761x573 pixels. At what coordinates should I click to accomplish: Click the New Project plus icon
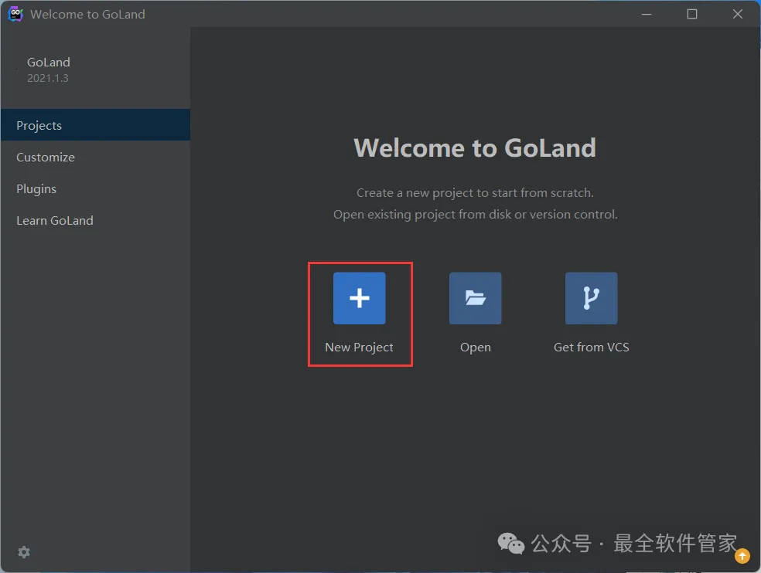359,298
